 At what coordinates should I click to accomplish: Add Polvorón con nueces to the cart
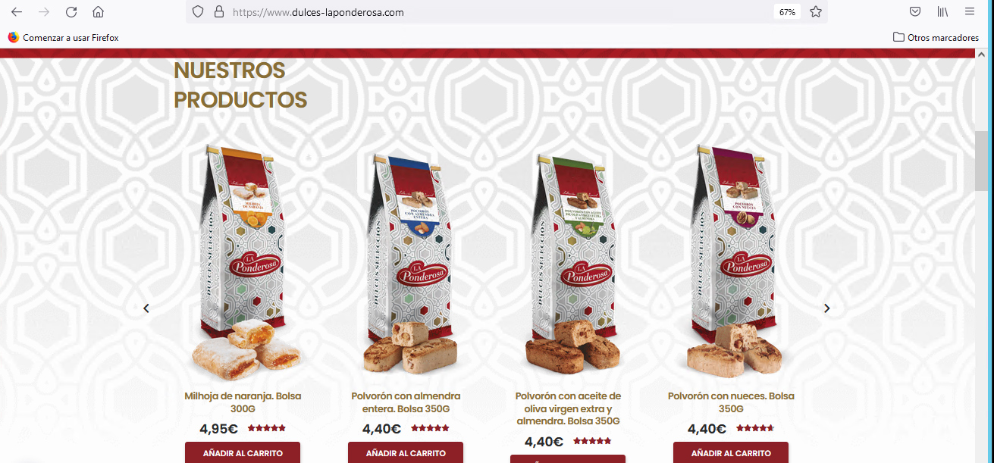[731, 452]
